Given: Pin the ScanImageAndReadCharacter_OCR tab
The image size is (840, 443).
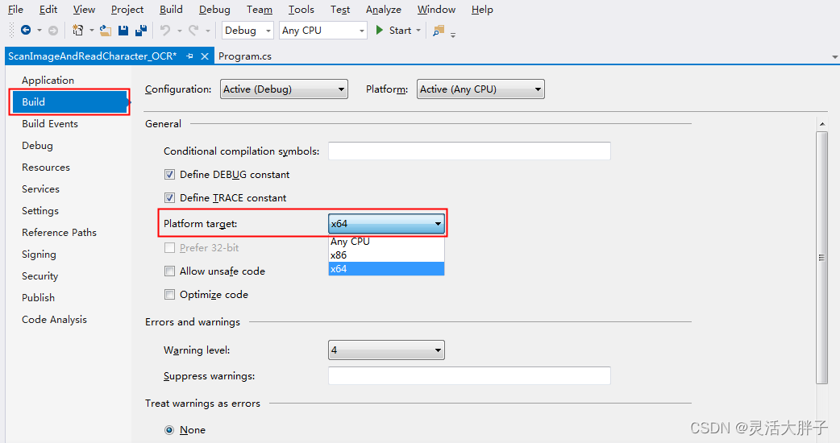Looking at the screenshot, I should coord(189,56).
